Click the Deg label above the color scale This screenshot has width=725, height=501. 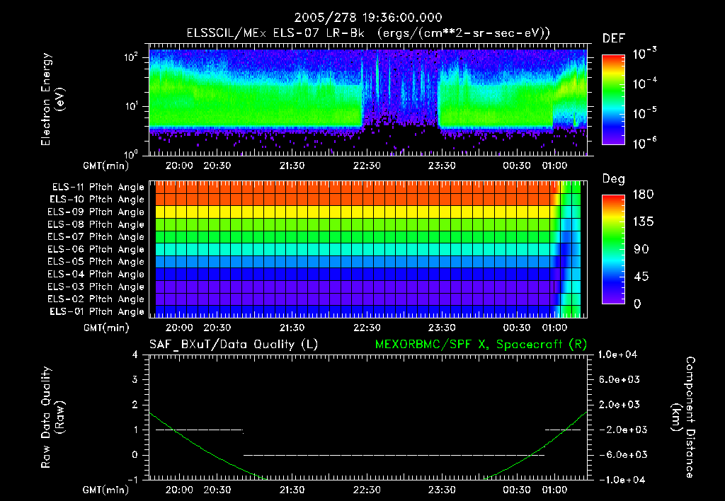[614, 179]
